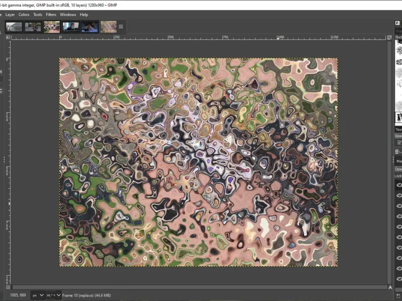Toggle visibility of the second layer from top
The width and height of the screenshot is (402, 301).
(399, 195)
